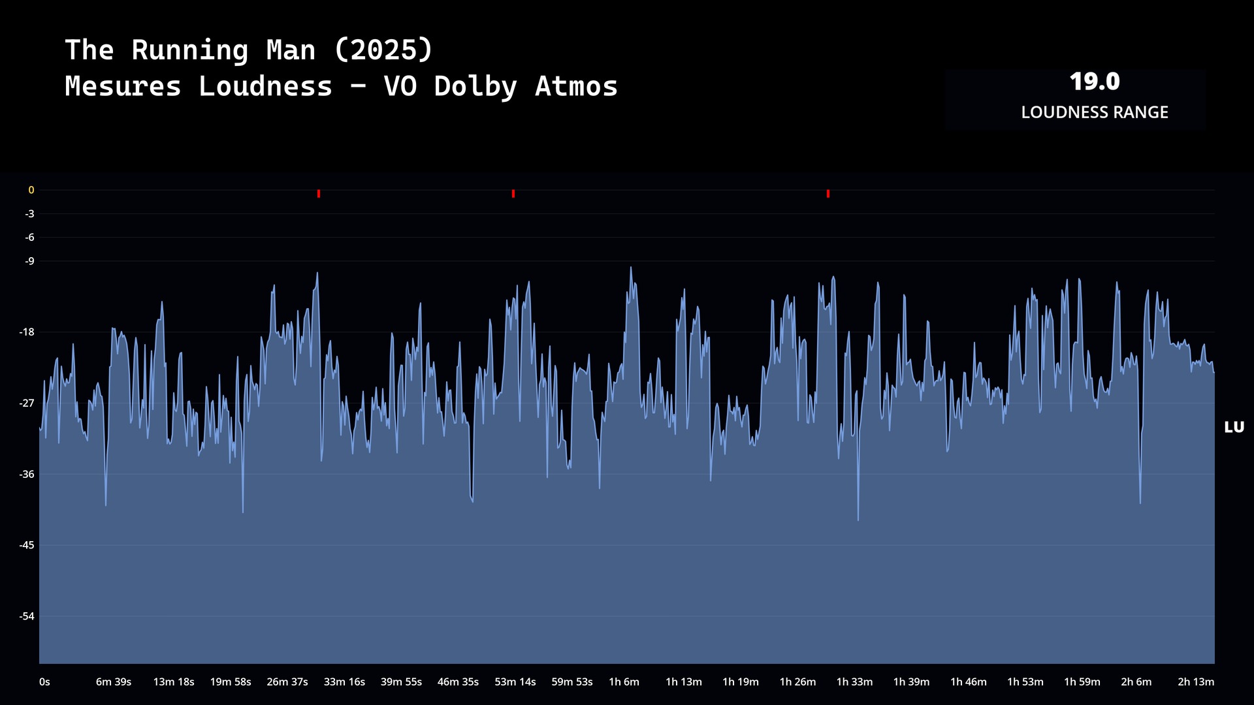The width and height of the screenshot is (1254, 705).
Task: Click the third red peak marker
Action: coord(828,194)
